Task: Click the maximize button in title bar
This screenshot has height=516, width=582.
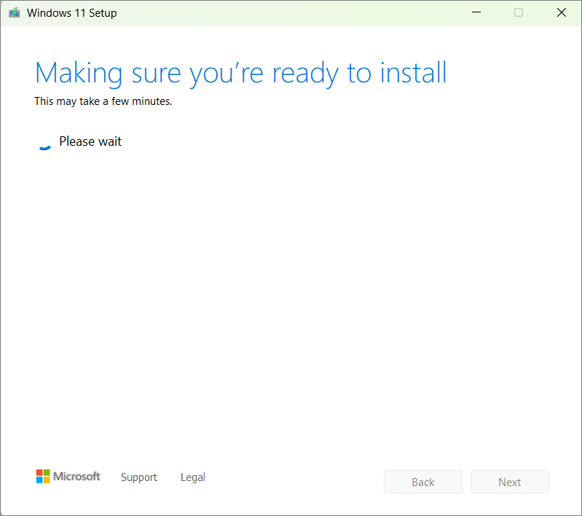Action: click(x=519, y=12)
